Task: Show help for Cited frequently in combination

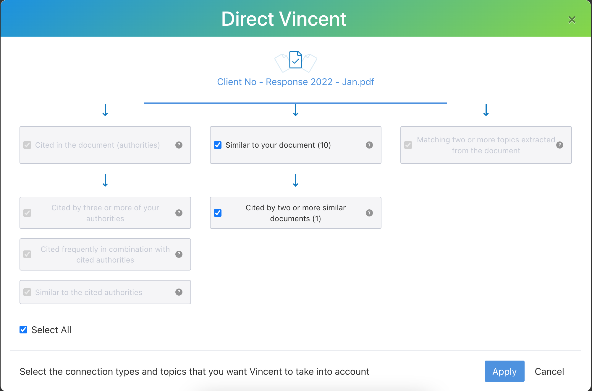Action: [179, 254]
